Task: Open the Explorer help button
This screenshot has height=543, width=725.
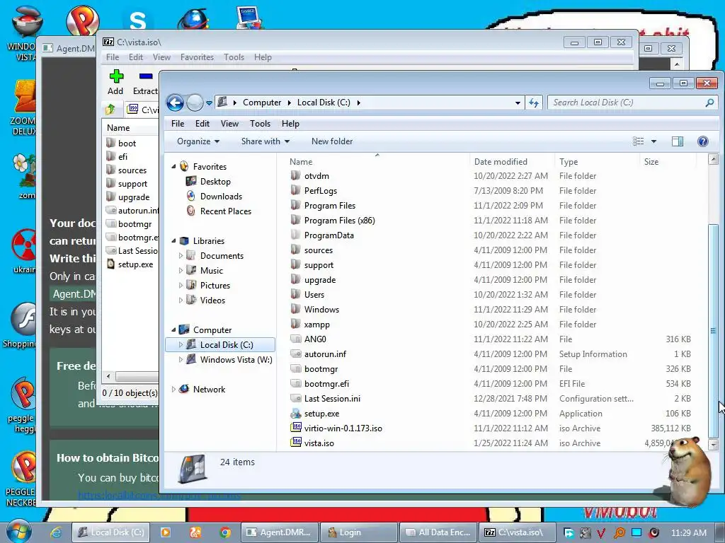Action: click(703, 141)
